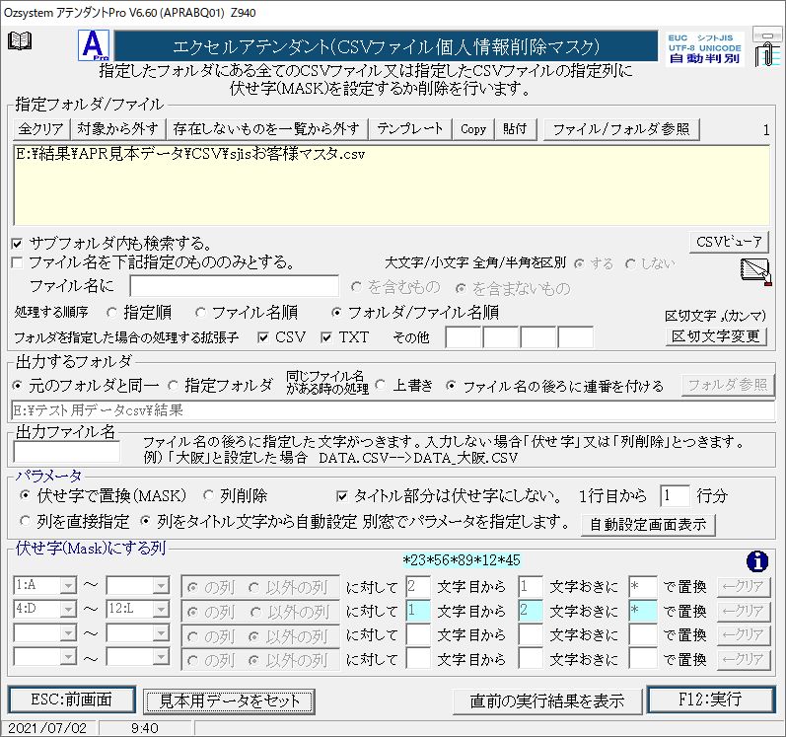
Task: Open the CSVビューア button
Action: [x=729, y=242]
